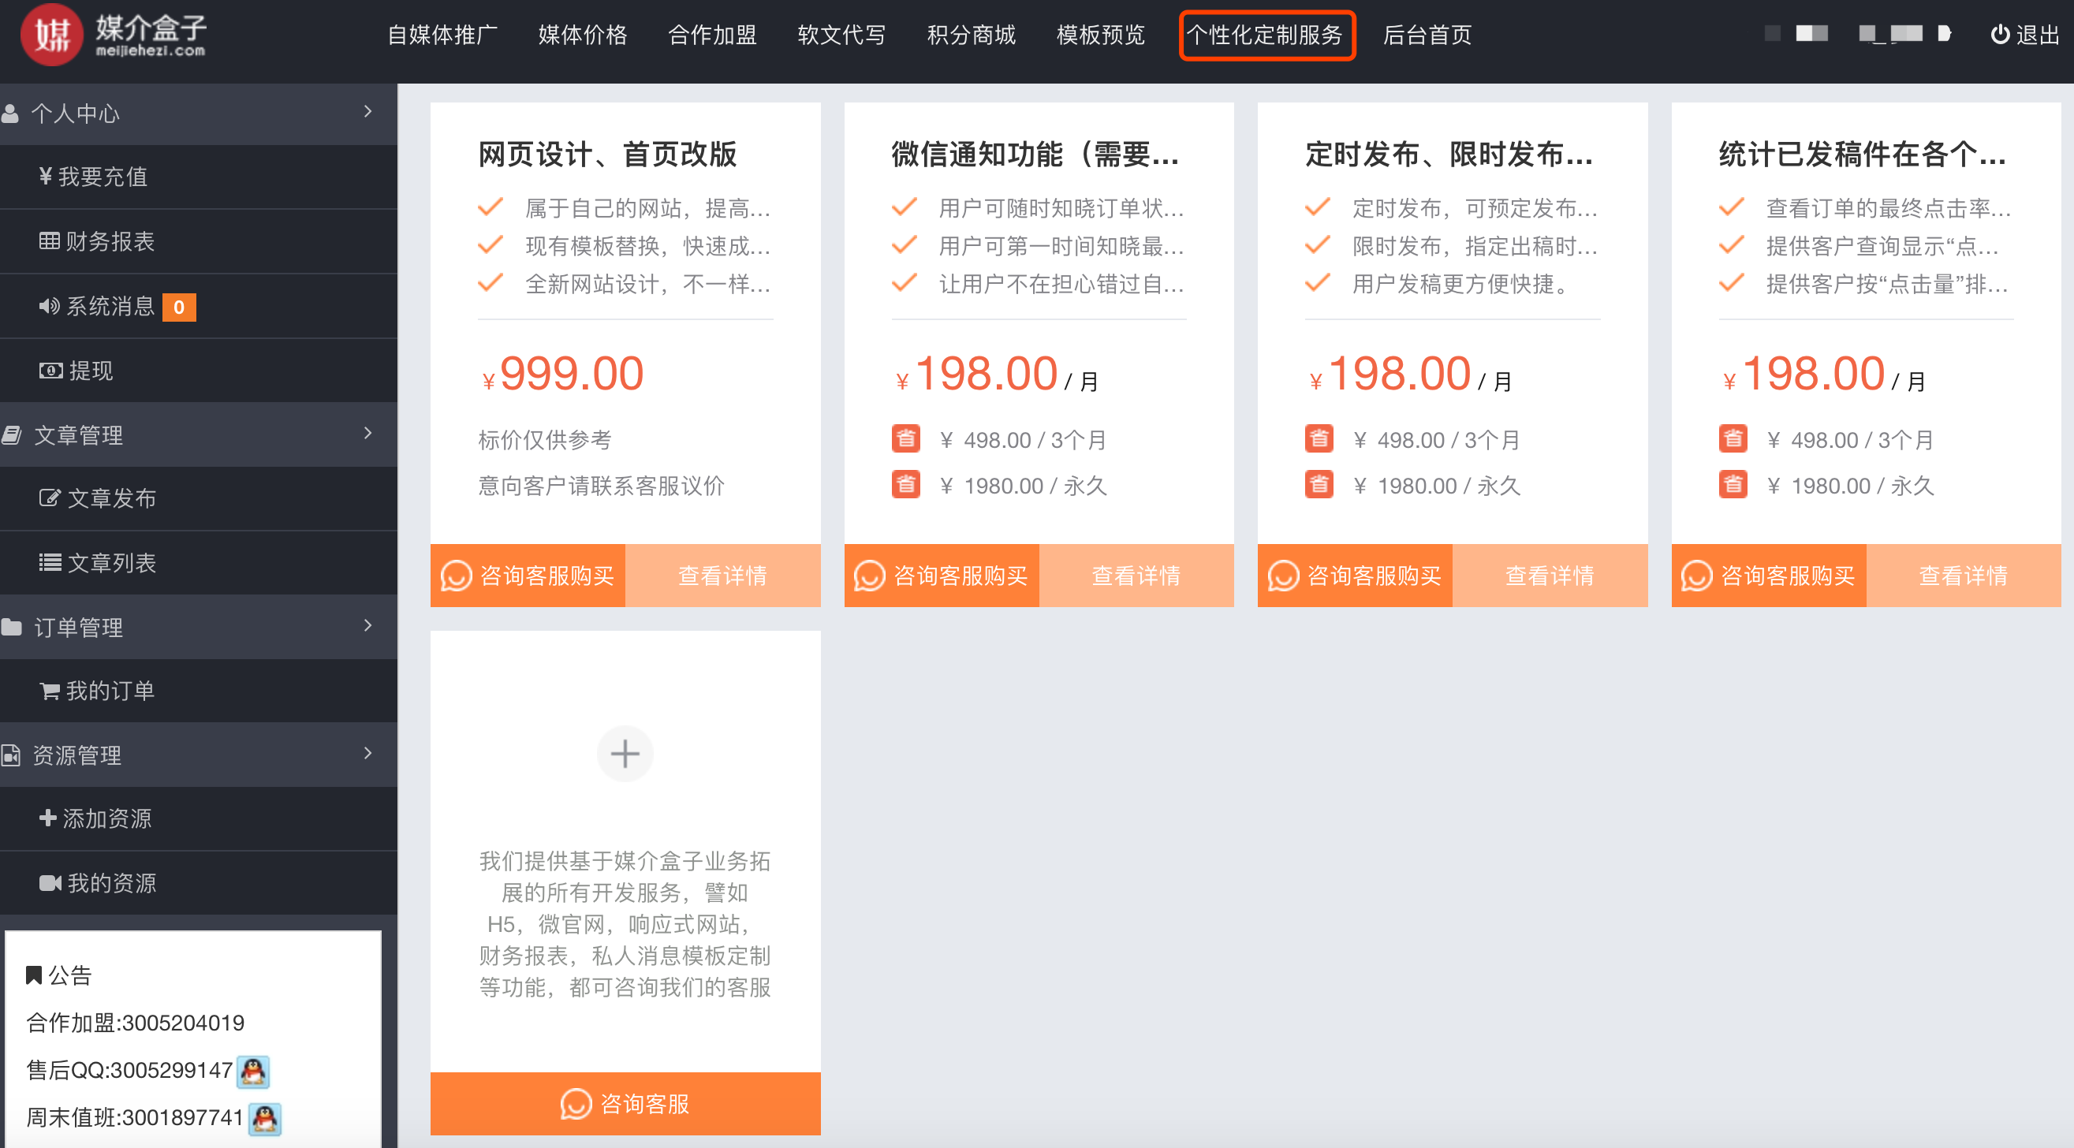
Task: Click QQ penguin icon beside 周末值班 number
Action: [x=265, y=1118]
